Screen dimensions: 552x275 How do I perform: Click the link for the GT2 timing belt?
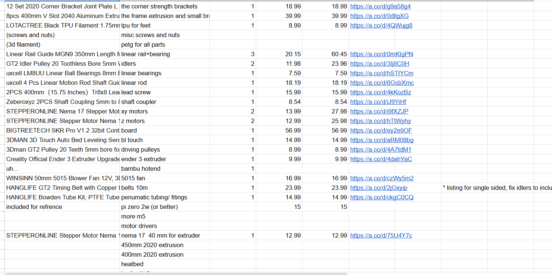point(379,188)
